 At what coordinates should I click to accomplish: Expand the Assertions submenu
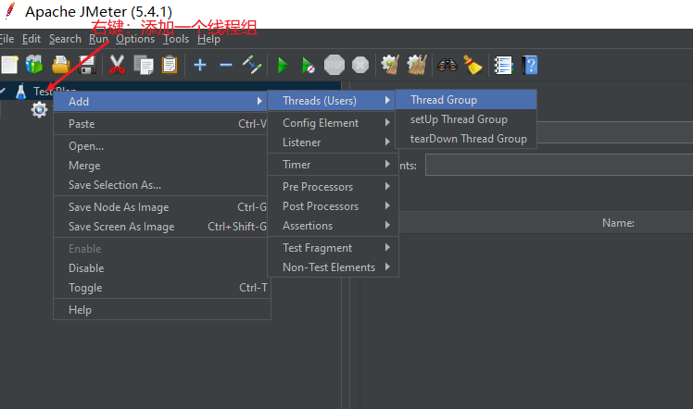pos(333,226)
